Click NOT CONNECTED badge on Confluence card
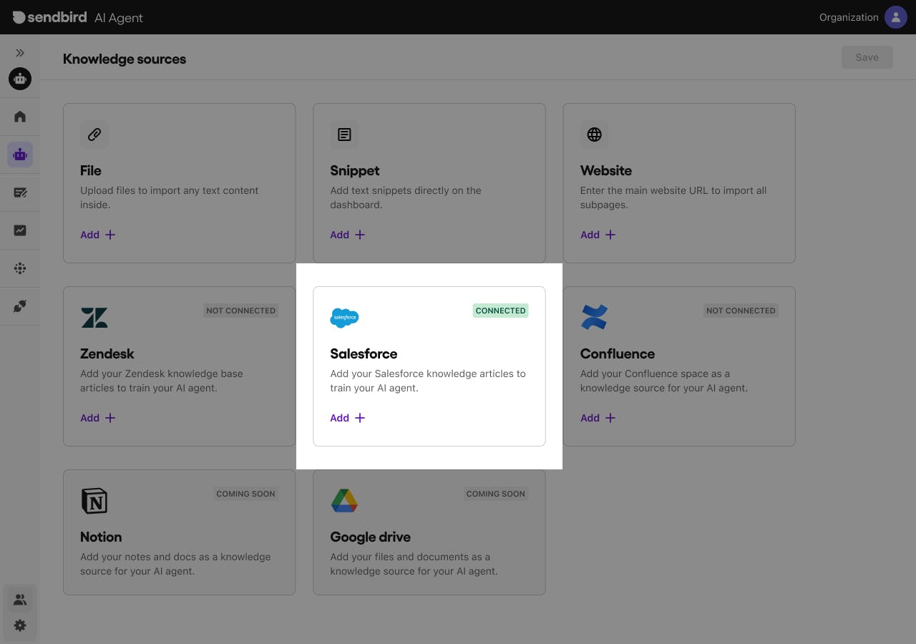 tap(741, 311)
